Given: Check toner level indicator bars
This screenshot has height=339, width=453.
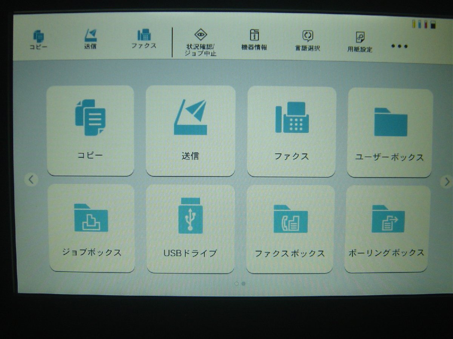Looking at the screenshot, I should (424, 25).
